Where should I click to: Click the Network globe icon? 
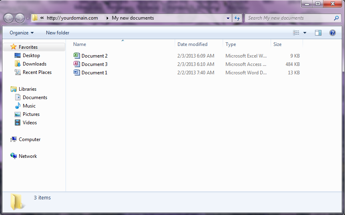[x=14, y=156]
